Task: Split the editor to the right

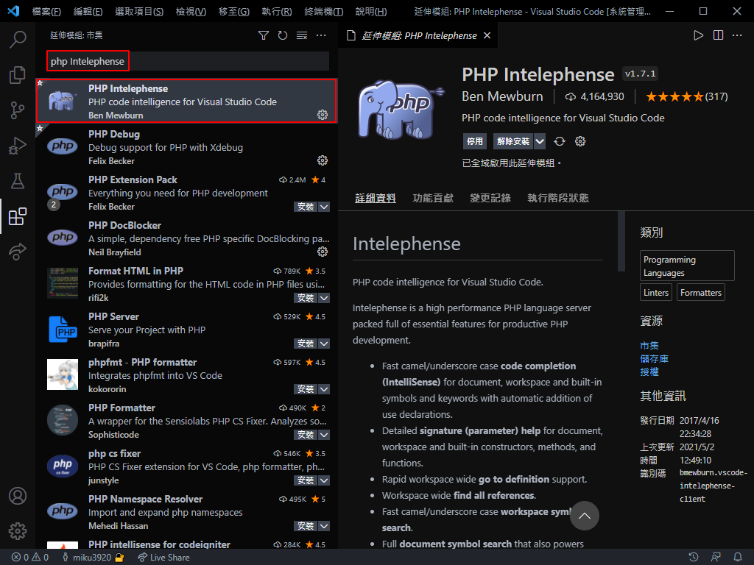Action: point(719,35)
